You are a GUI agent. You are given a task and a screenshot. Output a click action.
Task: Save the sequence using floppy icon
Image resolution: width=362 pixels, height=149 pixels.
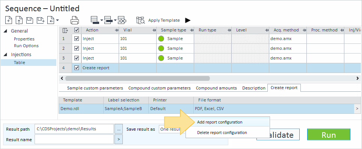(30, 20)
